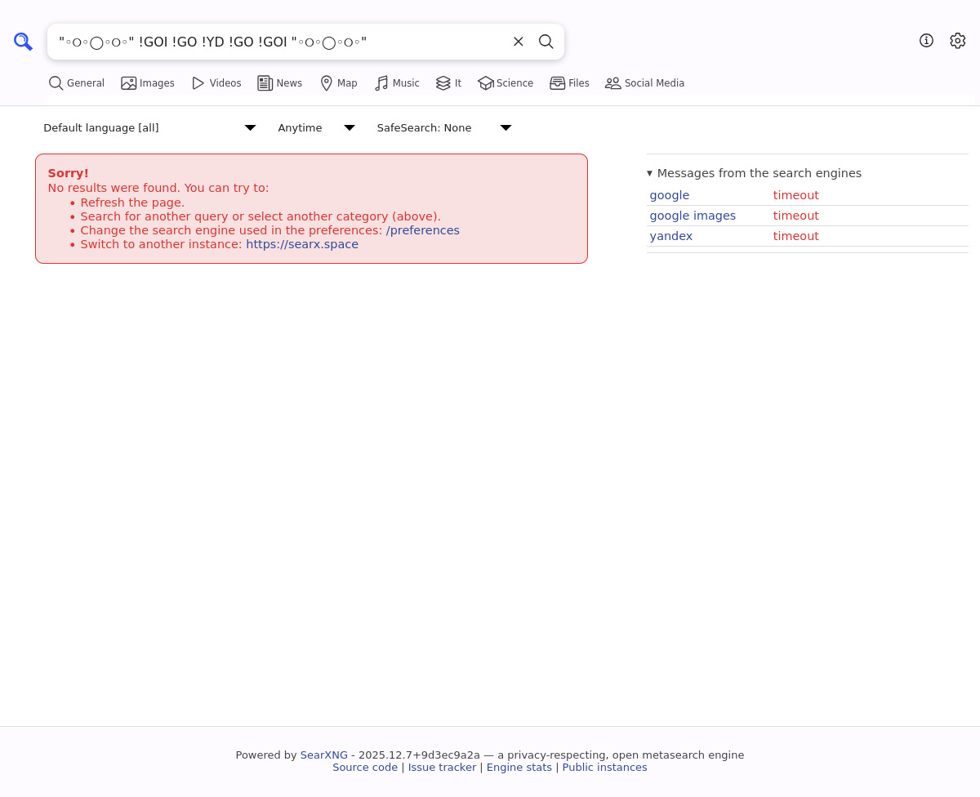Open the about info icon
Viewport: 980px width, 797px height.
(x=926, y=41)
